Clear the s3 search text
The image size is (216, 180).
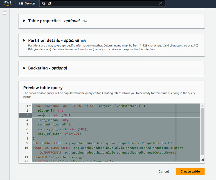pyautogui.click(x=161, y=4)
